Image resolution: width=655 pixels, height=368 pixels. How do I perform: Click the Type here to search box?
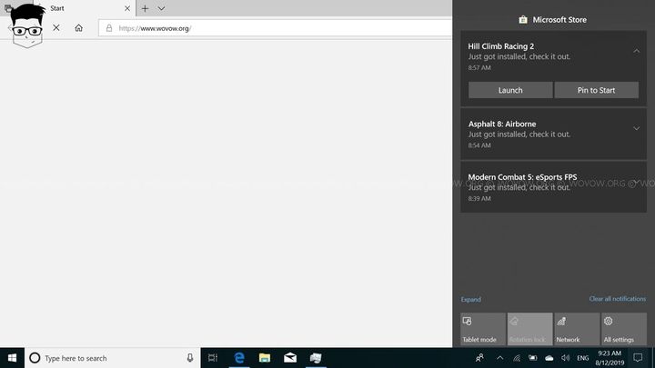point(113,358)
